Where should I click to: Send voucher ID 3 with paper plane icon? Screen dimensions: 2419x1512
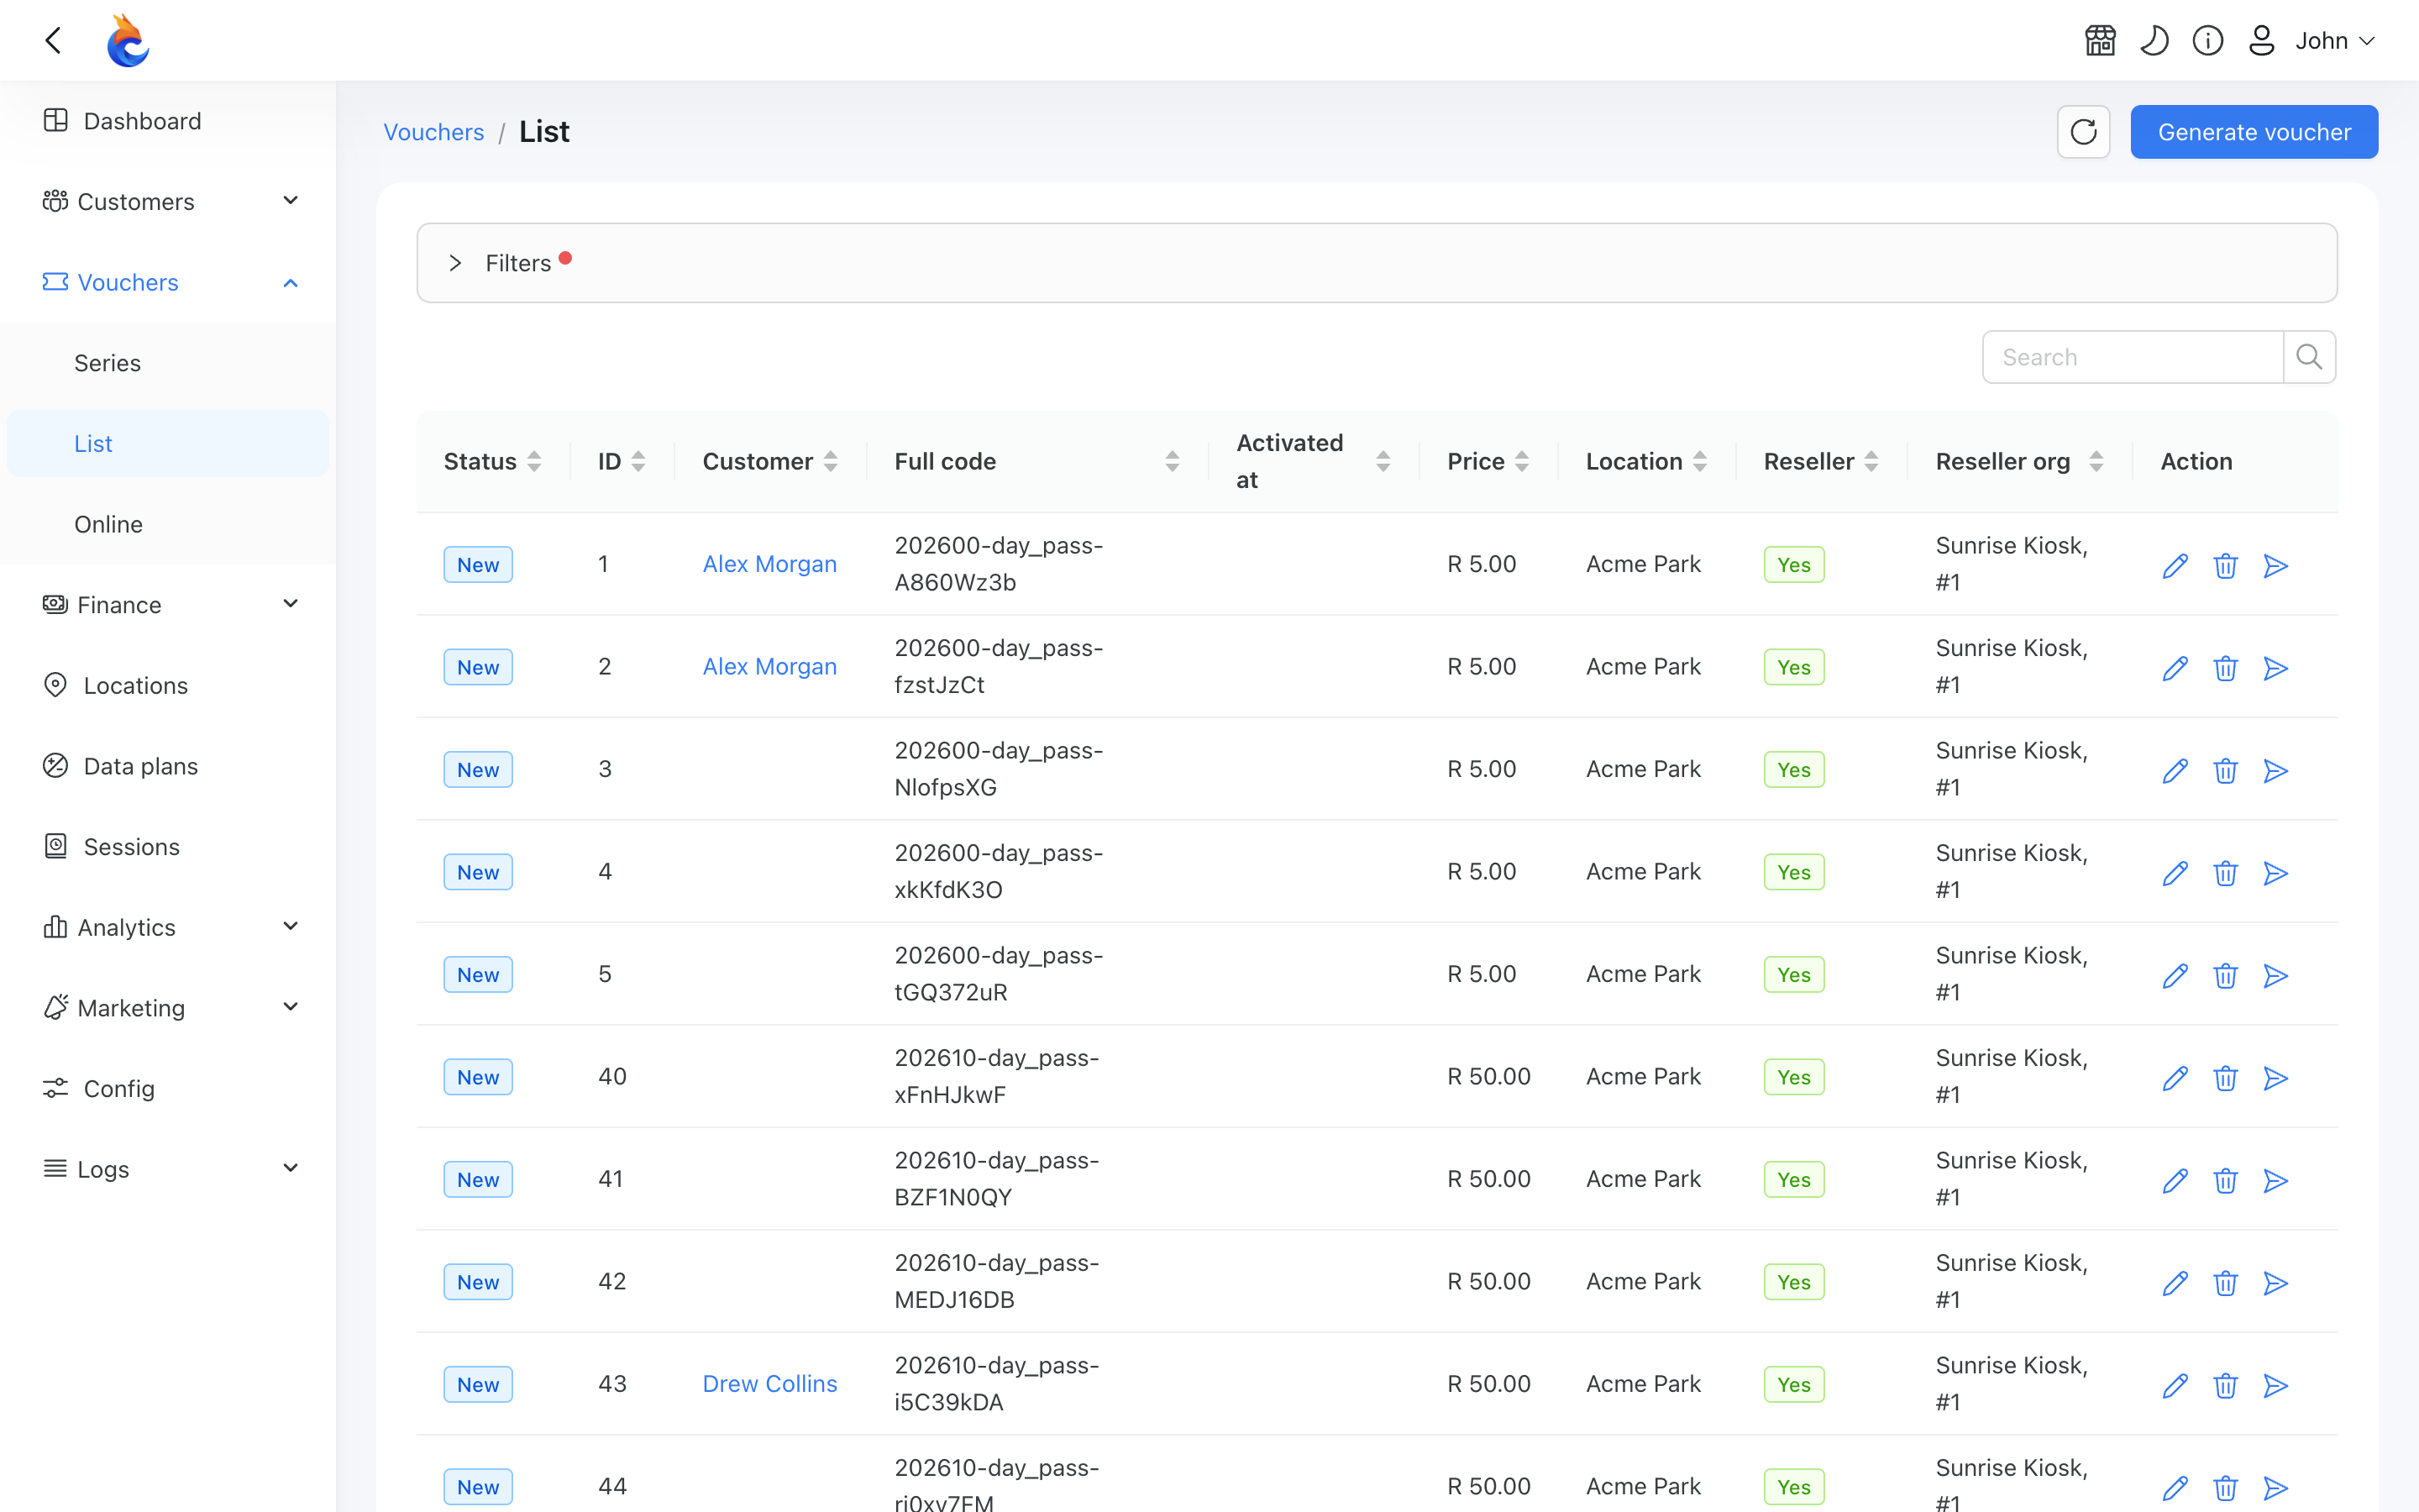click(x=2276, y=771)
